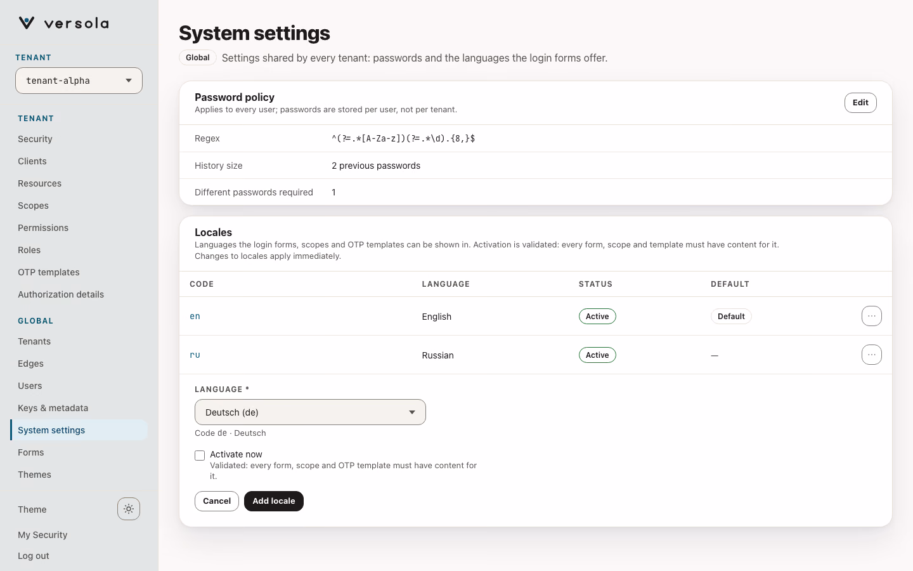Click the Active status of the English row

[x=597, y=317]
